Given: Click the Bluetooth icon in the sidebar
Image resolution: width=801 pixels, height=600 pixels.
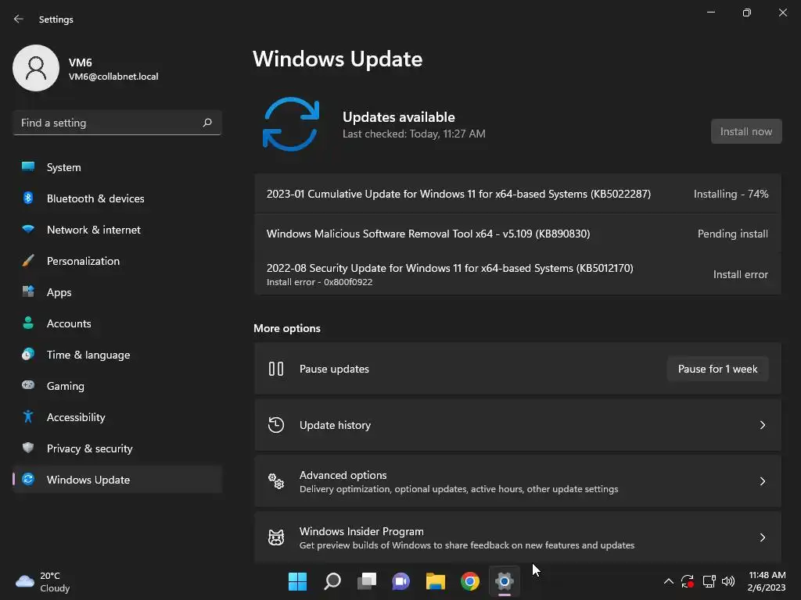Looking at the screenshot, I should click(28, 198).
